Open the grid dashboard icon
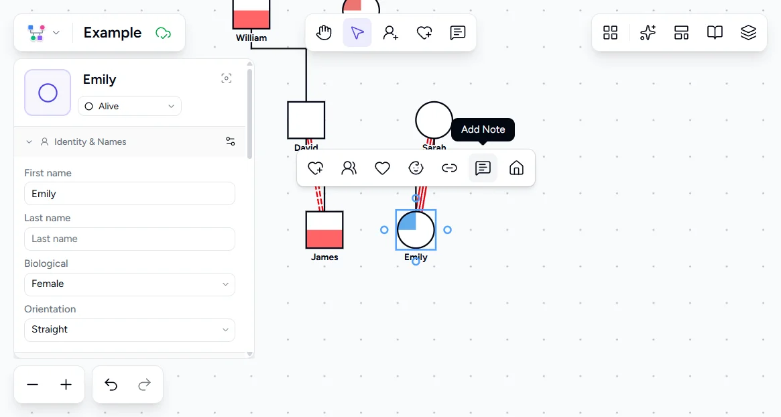Viewport: 781px width, 417px height. click(x=610, y=33)
